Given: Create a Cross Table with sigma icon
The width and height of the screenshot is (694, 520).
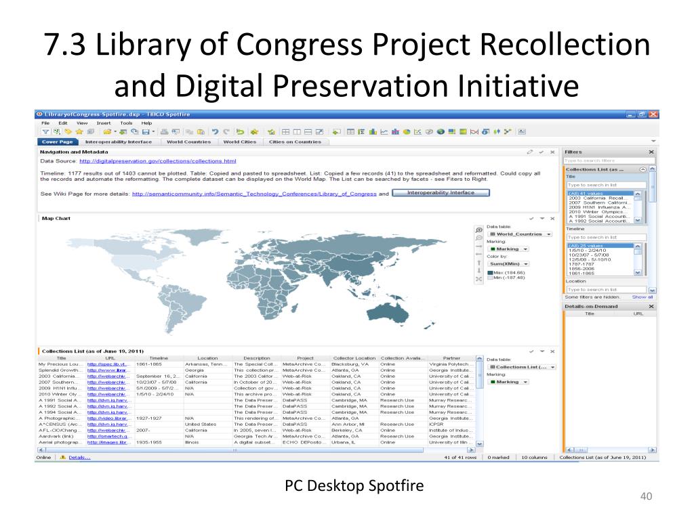Looking at the screenshot, I should [362, 132].
